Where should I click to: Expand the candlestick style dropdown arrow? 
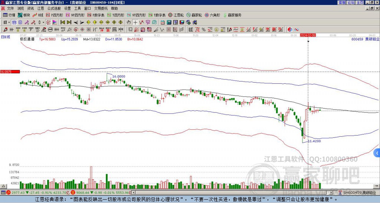tap(43, 22)
